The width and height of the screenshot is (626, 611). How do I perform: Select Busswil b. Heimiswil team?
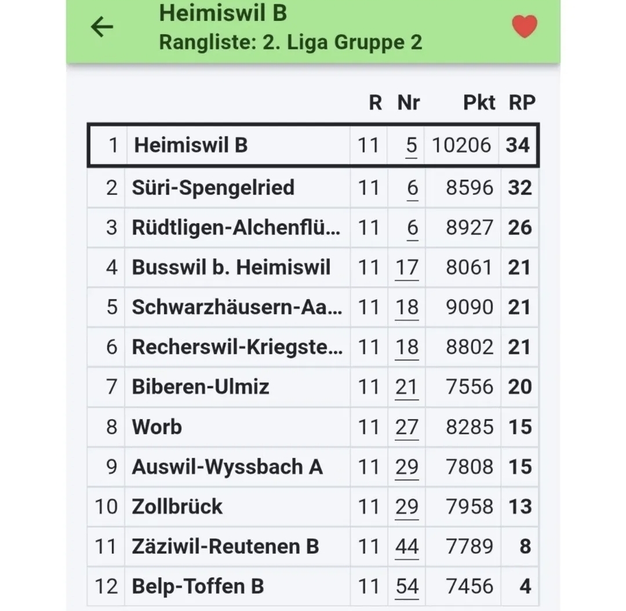click(231, 267)
